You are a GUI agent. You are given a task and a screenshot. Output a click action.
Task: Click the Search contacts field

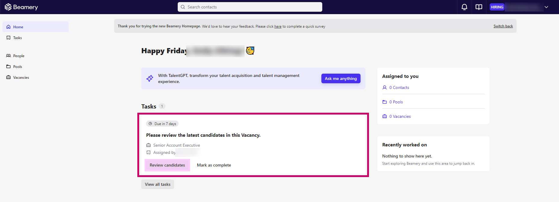pos(250,7)
